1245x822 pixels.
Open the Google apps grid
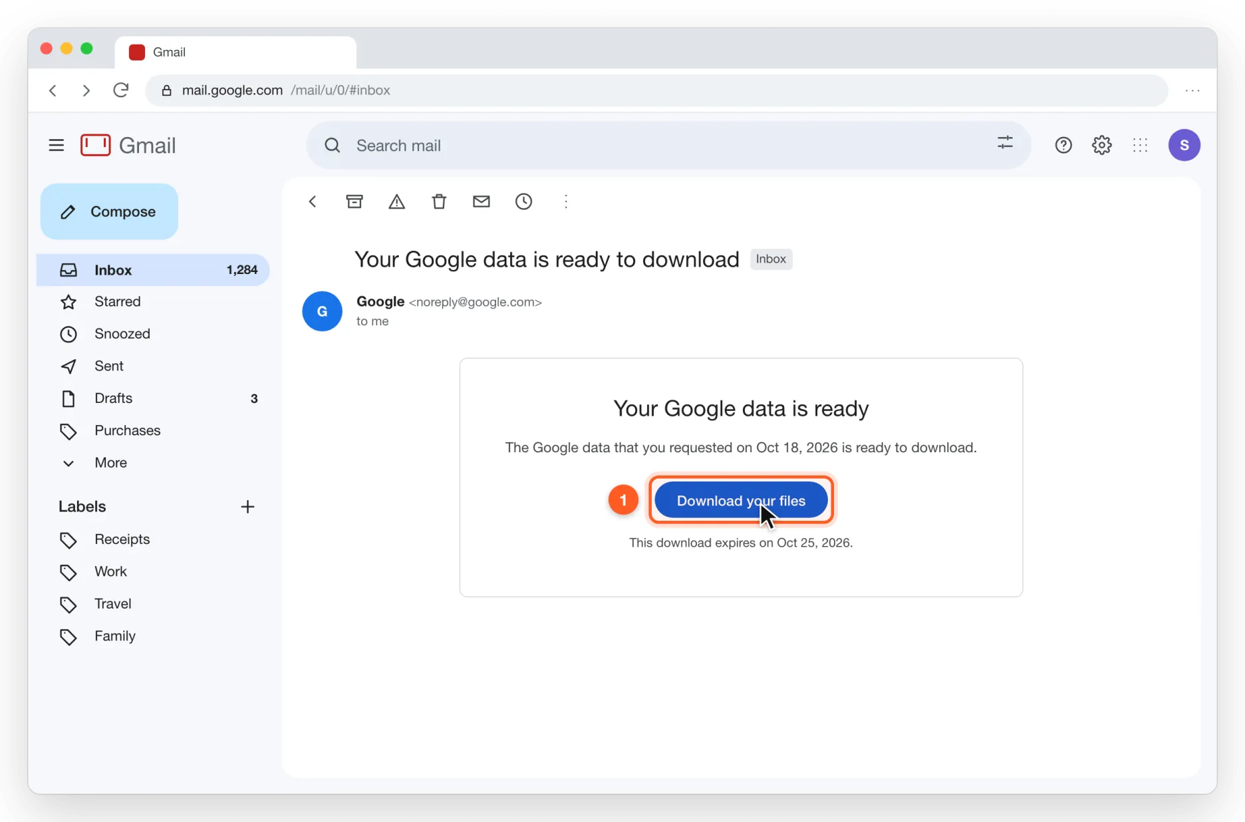pyautogui.click(x=1141, y=145)
